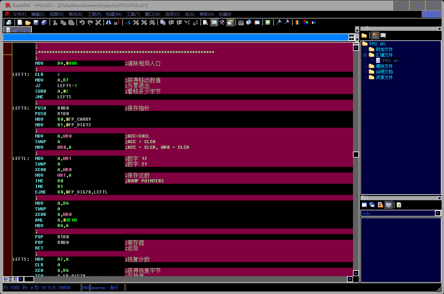Viewport: 444px width, 294px height.
Task: Select the FP52.a51 editor tab
Action: pos(18,30)
